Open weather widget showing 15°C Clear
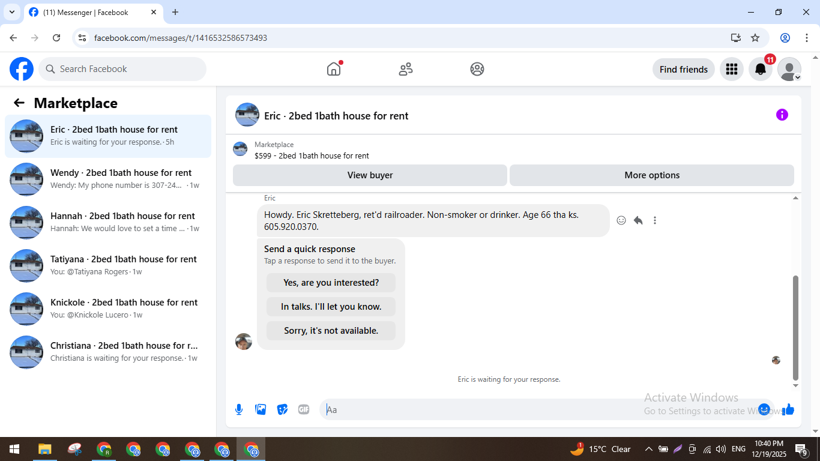 click(600, 449)
